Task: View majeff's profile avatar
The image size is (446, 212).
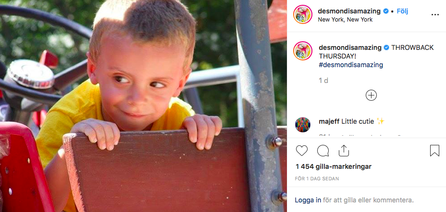Action: (303, 125)
